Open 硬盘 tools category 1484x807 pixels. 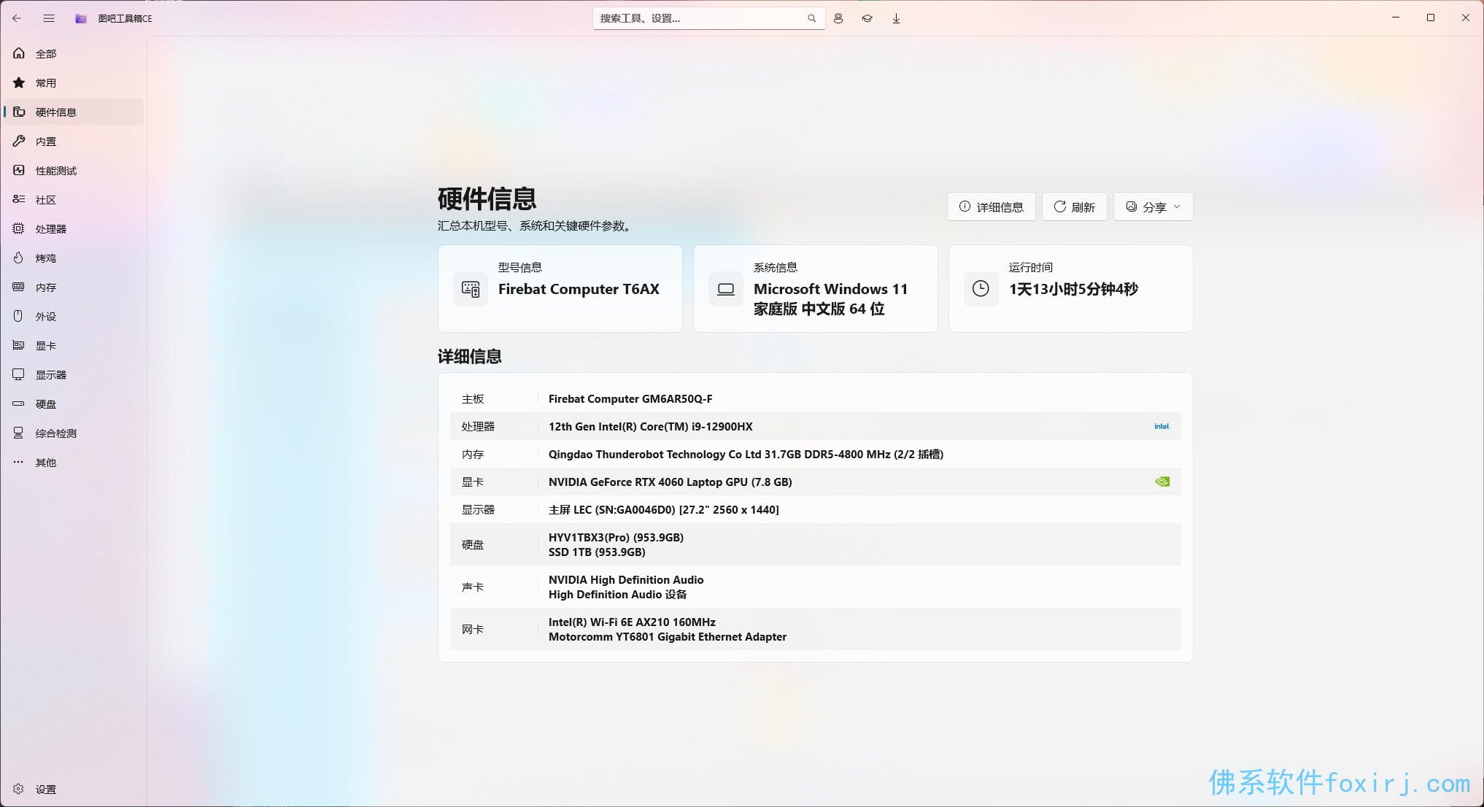click(x=73, y=404)
